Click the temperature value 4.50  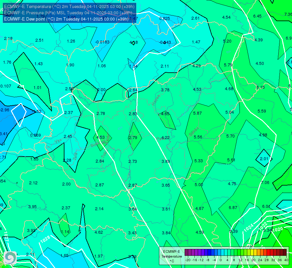259,64
